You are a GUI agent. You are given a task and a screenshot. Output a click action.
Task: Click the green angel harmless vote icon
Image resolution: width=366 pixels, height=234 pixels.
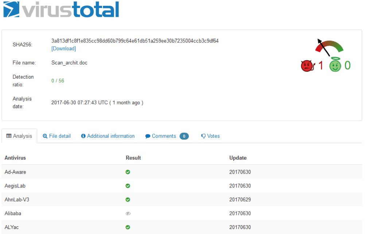tap(335, 65)
